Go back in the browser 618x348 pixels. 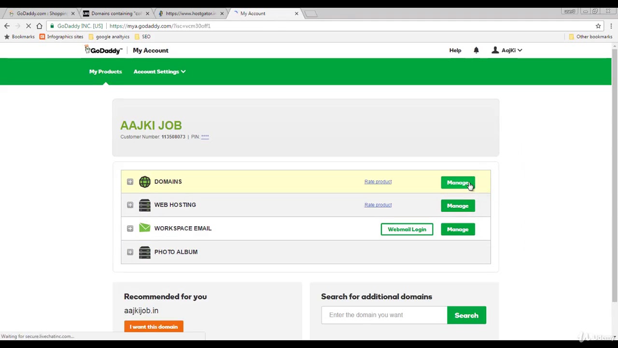point(7,26)
